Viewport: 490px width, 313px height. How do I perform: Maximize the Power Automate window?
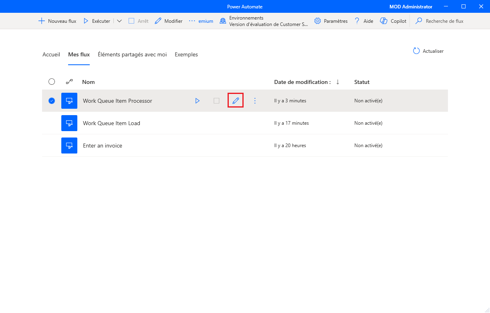[x=464, y=6]
